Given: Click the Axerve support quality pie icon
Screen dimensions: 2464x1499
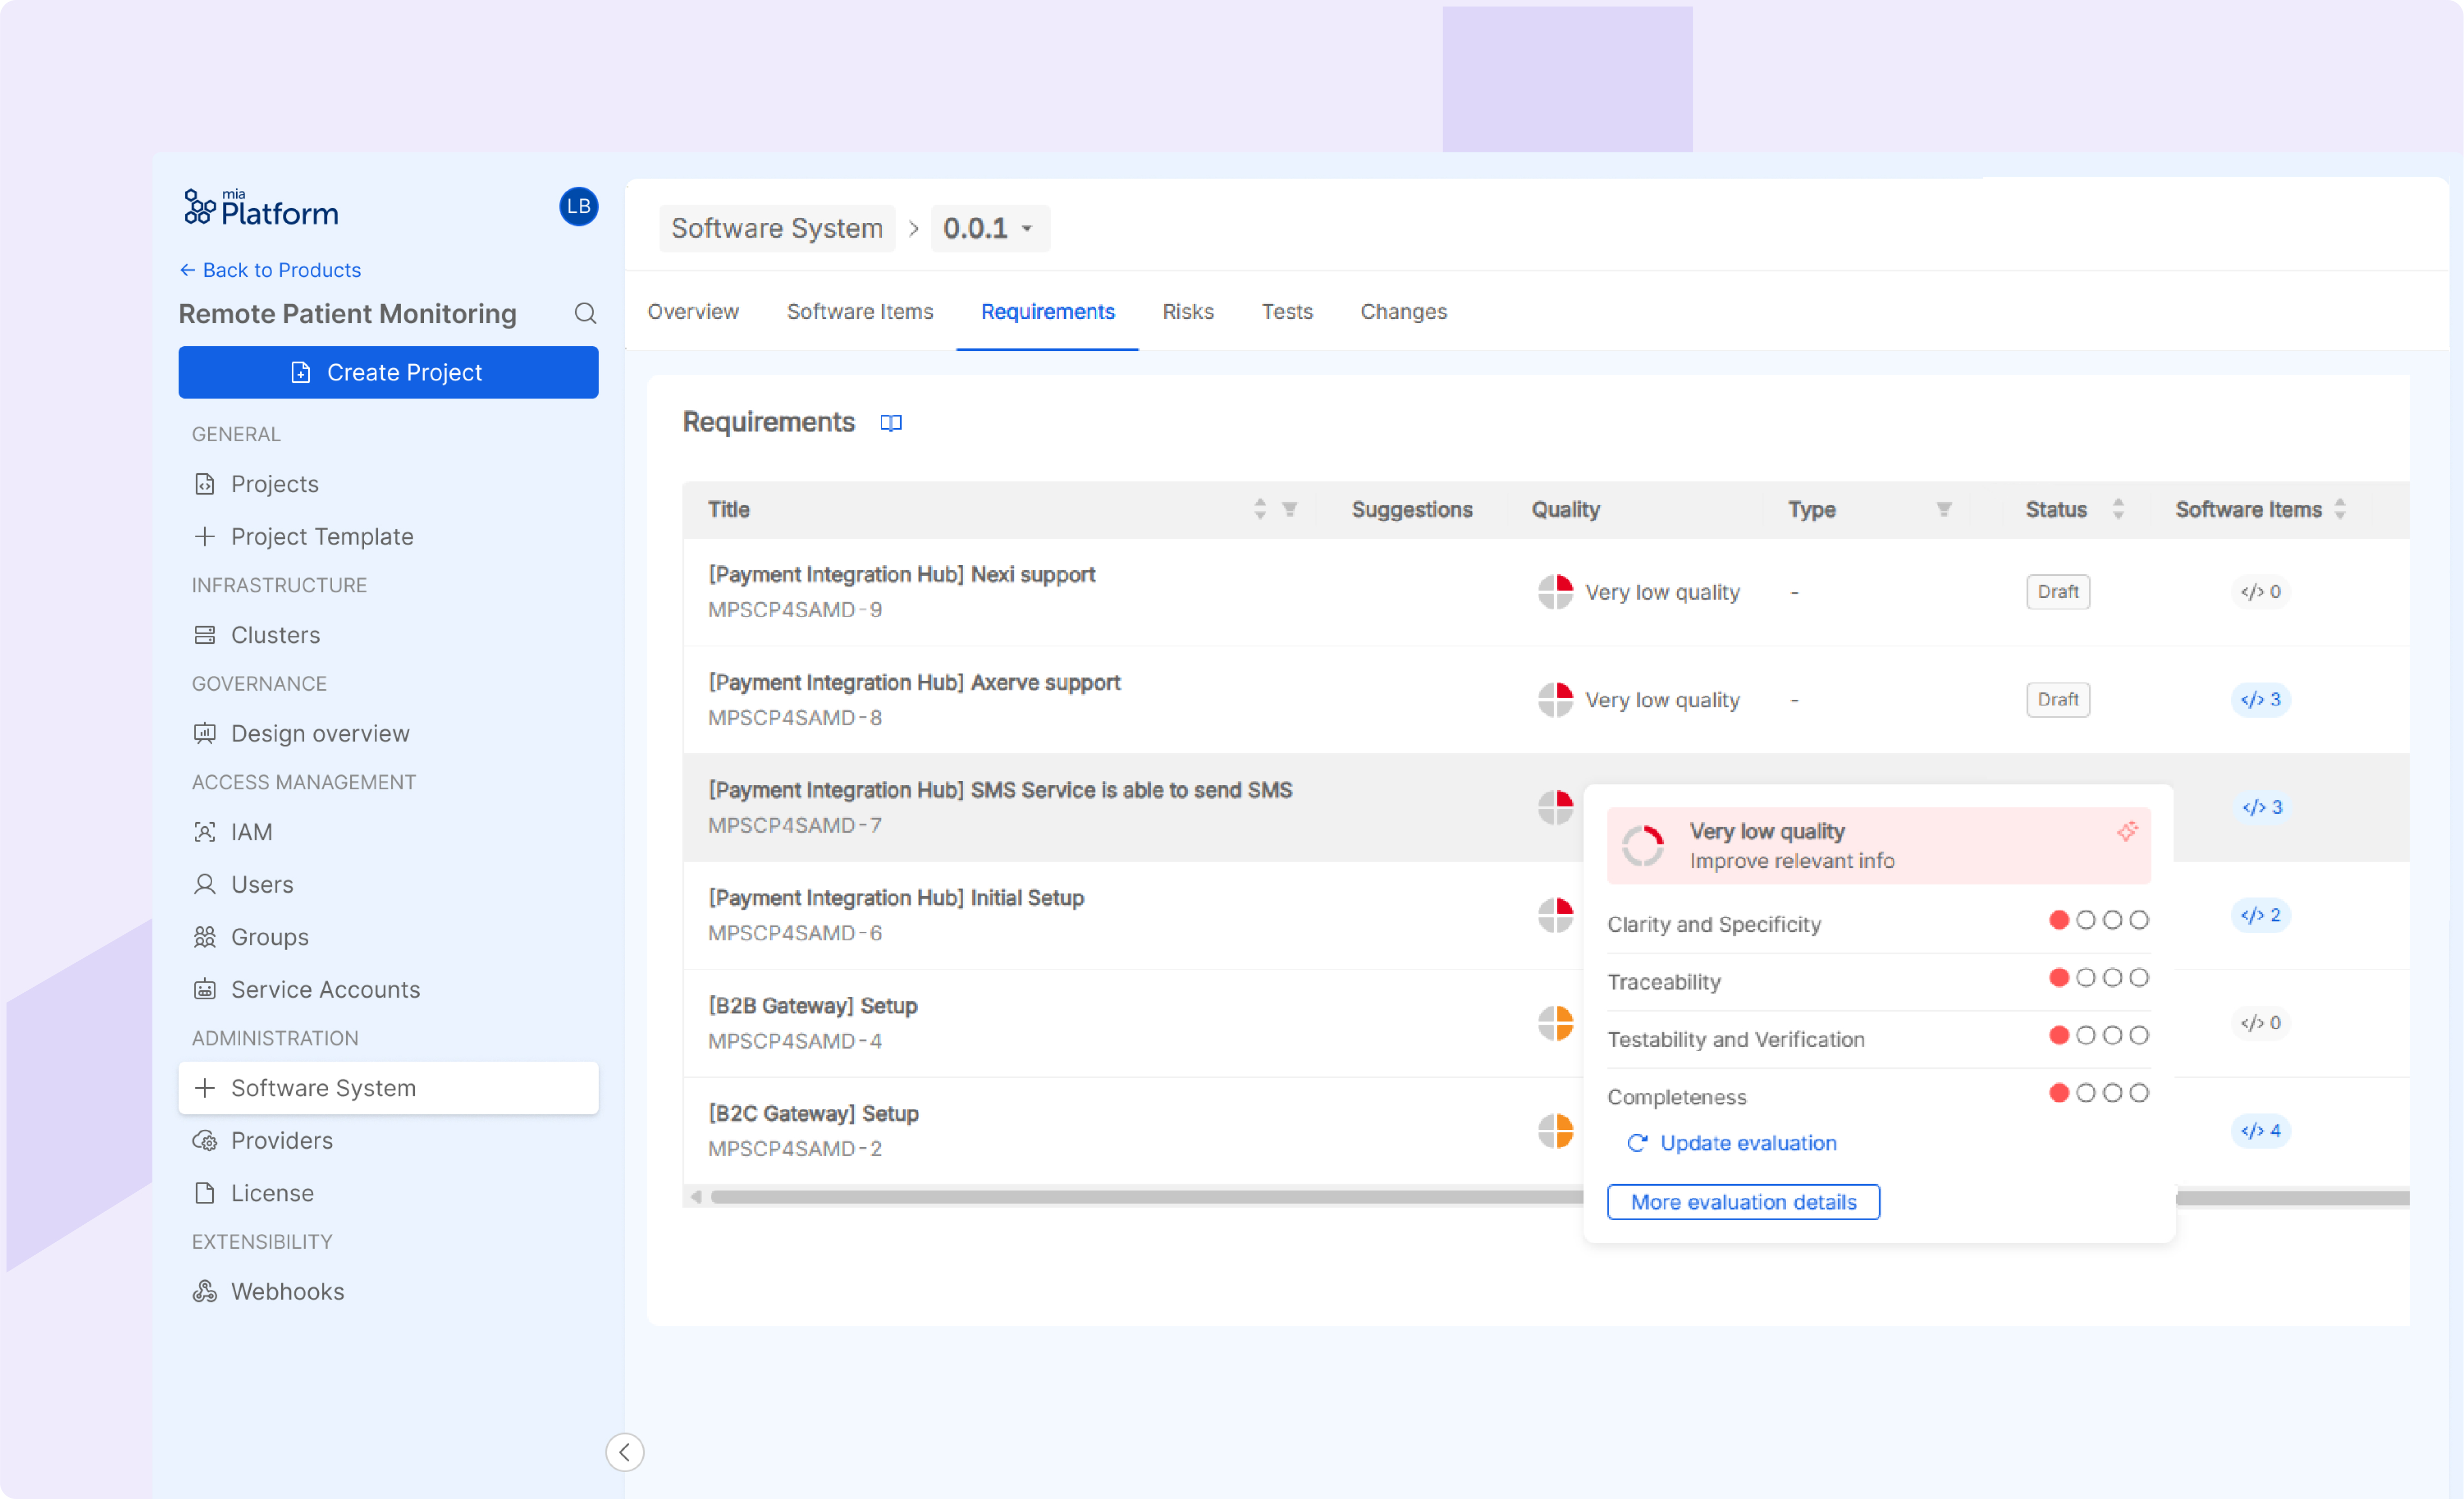Looking at the screenshot, I should click(1556, 700).
